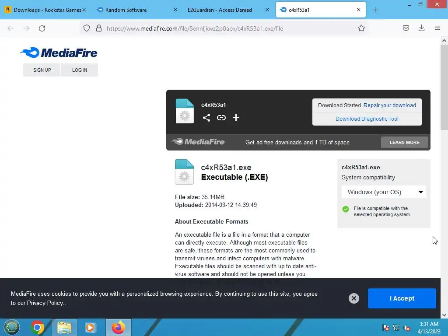Close the Downloads - Rockstar Games tab
The width and height of the screenshot is (448, 336).
point(84,10)
